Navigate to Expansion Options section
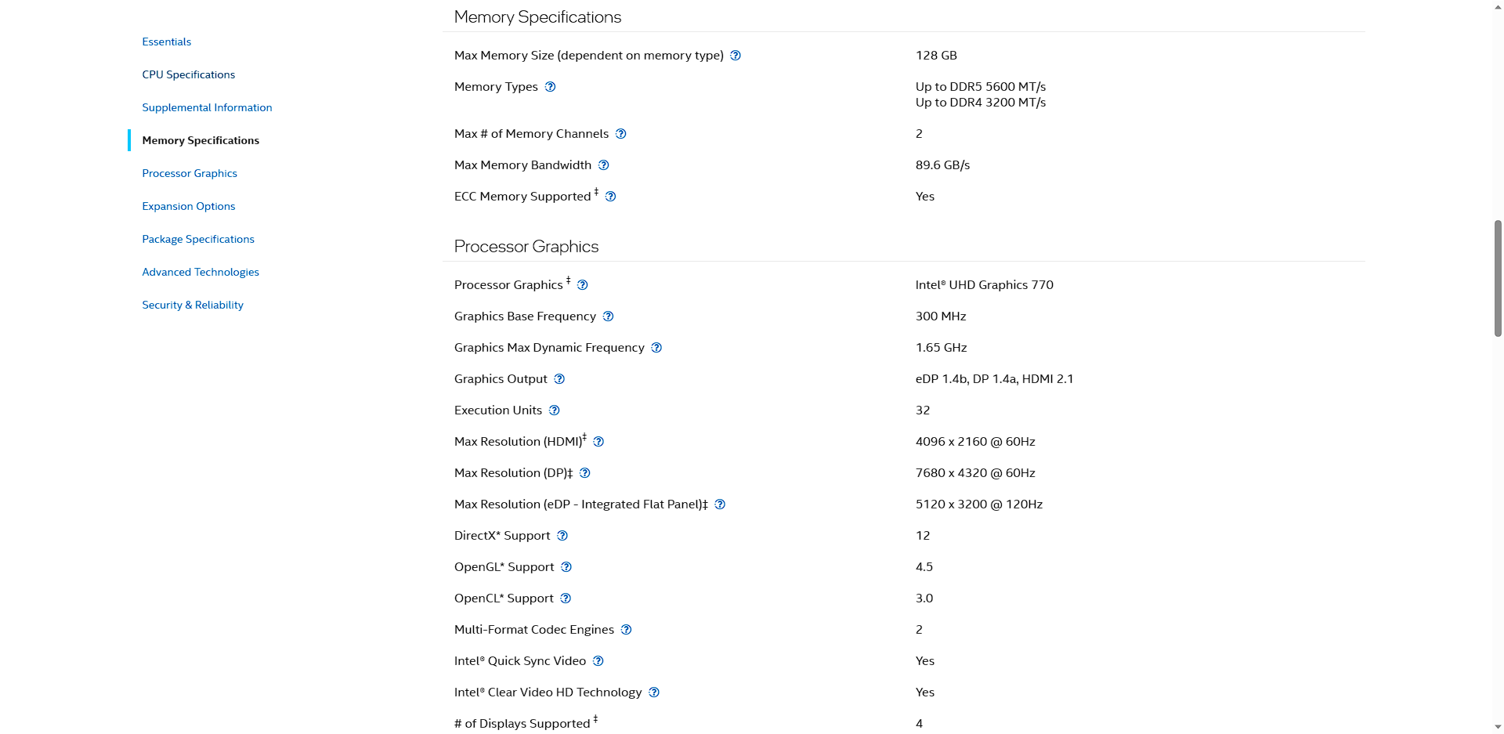The width and height of the screenshot is (1504, 734). click(189, 206)
